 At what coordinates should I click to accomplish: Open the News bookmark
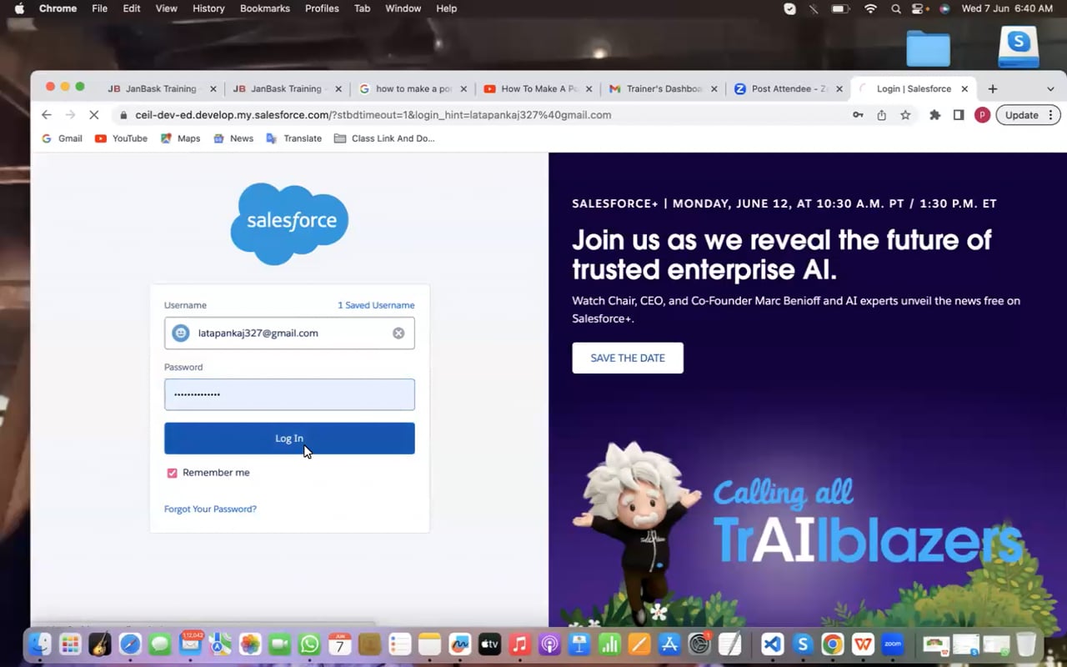(x=233, y=138)
